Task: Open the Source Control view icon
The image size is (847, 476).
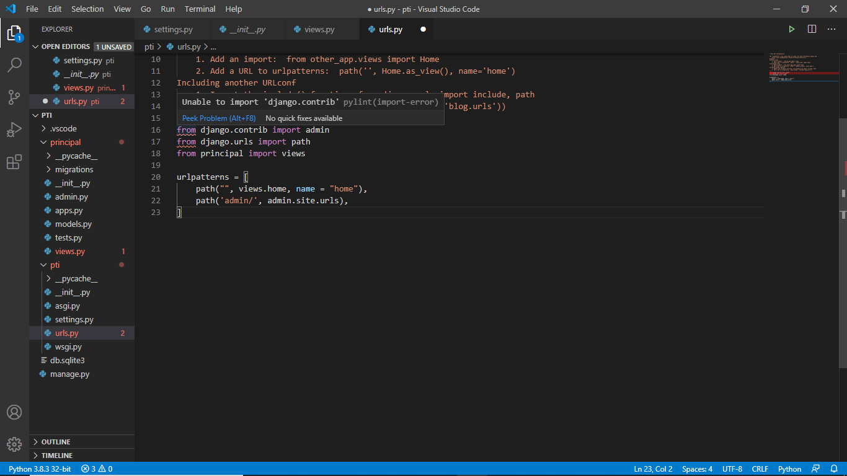Action: click(14, 97)
